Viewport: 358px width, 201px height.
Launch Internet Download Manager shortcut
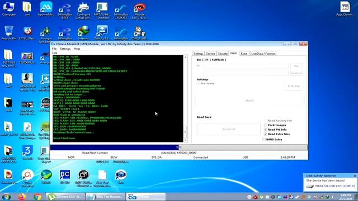tap(83, 32)
